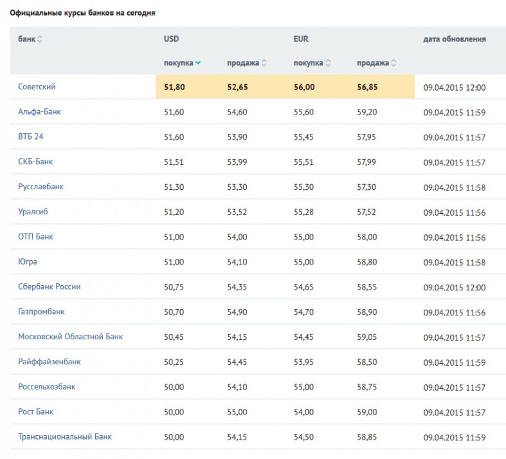Select the EUR group header
The height and width of the screenshot is (459, 506).
(301, 39)
